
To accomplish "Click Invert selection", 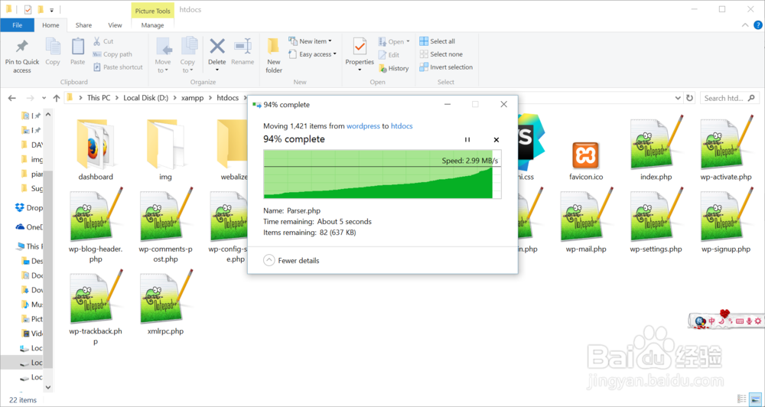I will coord(446,67).
